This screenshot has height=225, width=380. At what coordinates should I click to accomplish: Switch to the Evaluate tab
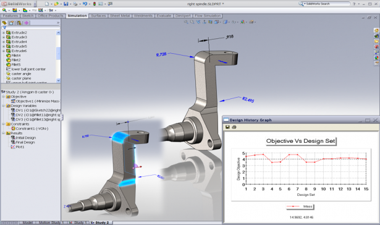(164, 15)
